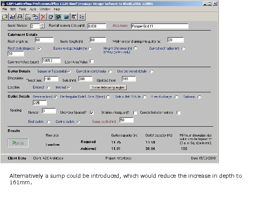Click the achieved gutter capacity 11.81
The height and width of the screenshot is (206, 274).
[x=116, y=149]
